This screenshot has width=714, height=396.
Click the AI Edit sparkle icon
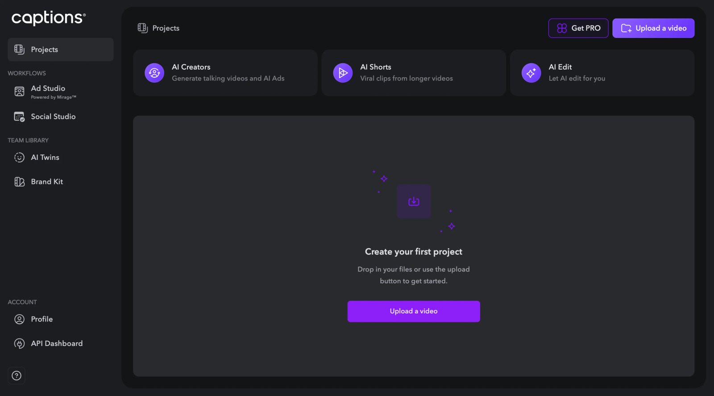pos(531,73)
